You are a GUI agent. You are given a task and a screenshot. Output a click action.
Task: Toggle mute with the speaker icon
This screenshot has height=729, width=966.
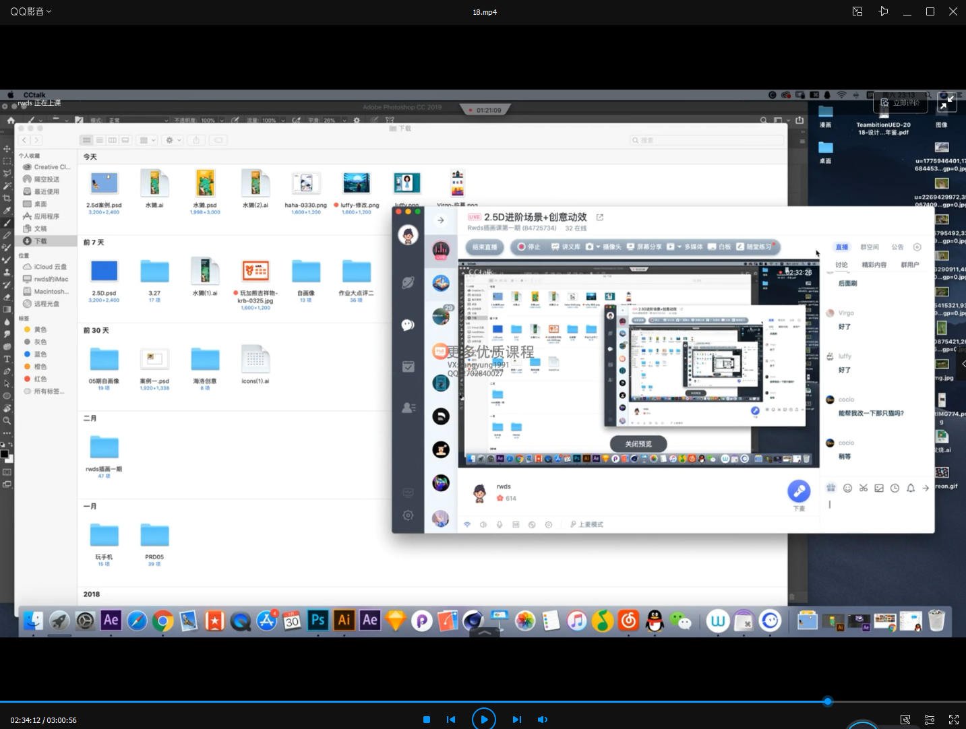point(542,720)
